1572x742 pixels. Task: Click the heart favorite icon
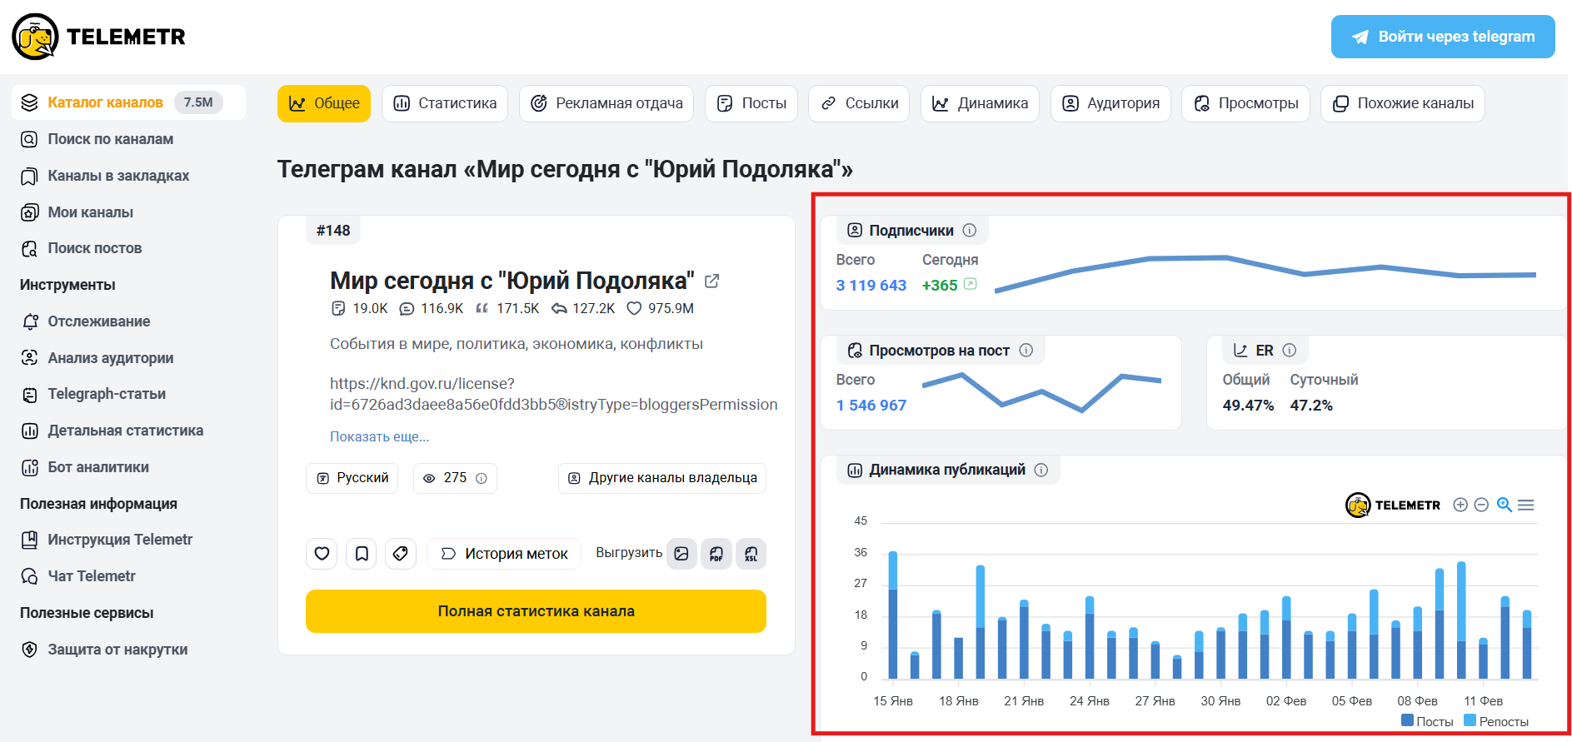tap(322, 554)
